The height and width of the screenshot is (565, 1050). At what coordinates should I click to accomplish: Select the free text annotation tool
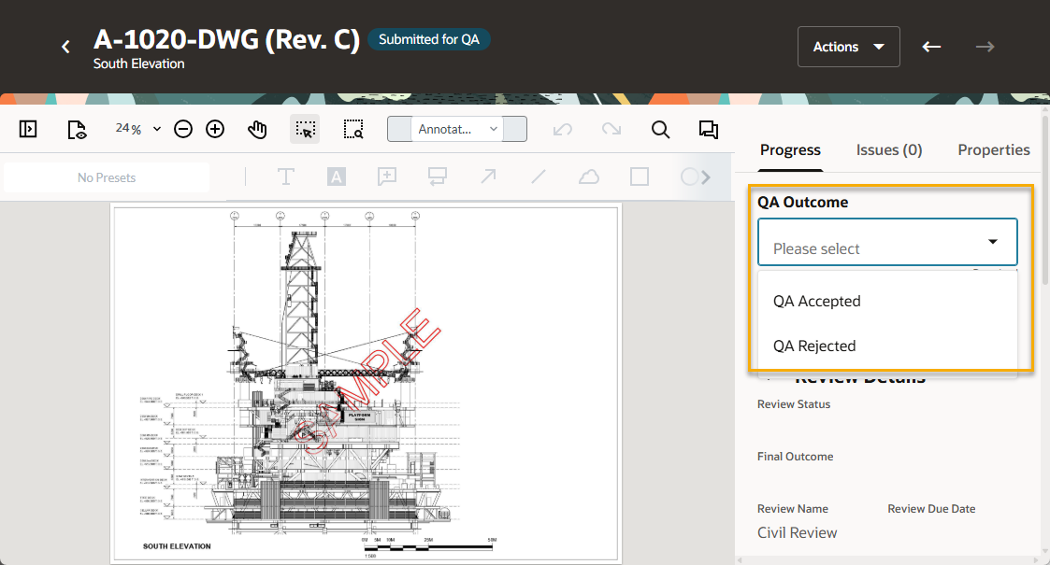coord(285,177)
